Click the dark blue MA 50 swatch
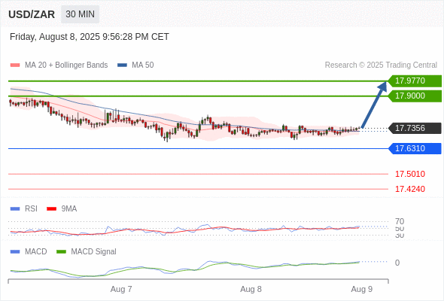The width and height of the screenshot is (444, 301). [x=122, y=65]
